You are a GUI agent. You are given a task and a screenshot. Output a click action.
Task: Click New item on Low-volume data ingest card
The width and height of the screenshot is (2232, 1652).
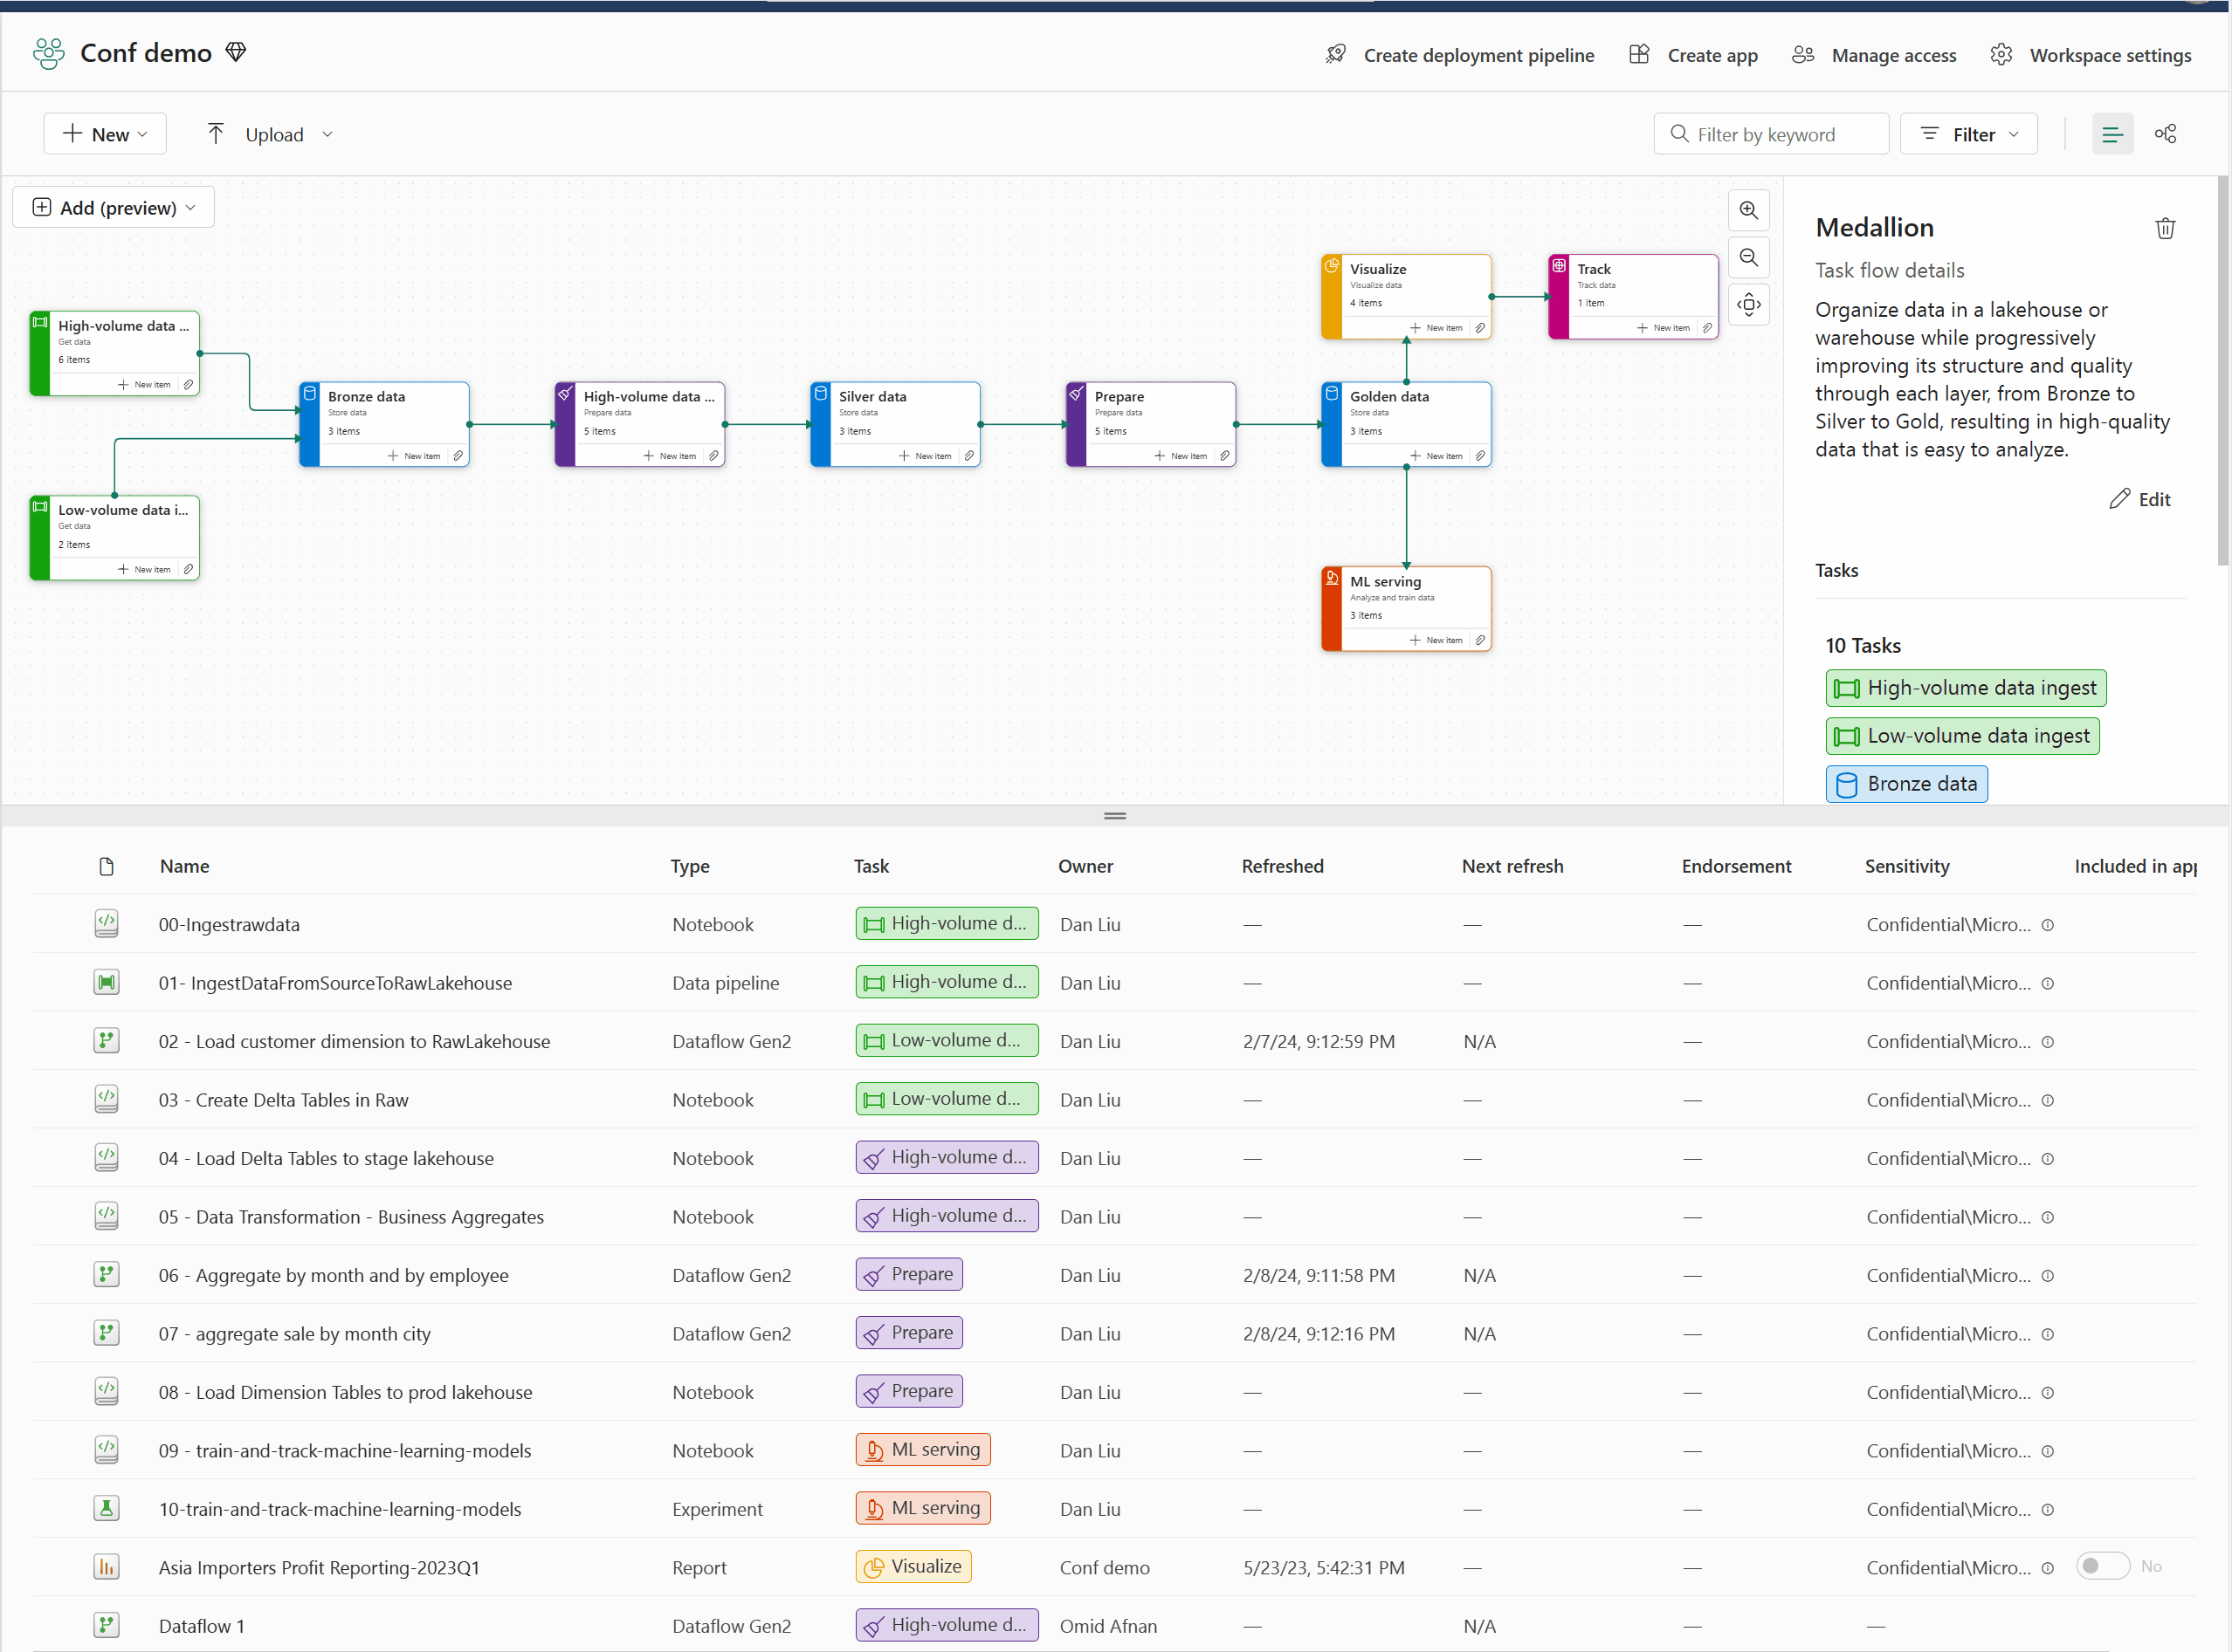coord(145,569)
